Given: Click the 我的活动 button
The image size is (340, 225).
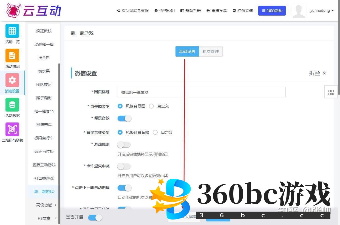Looking at the screenshot, I should [272, 11].
